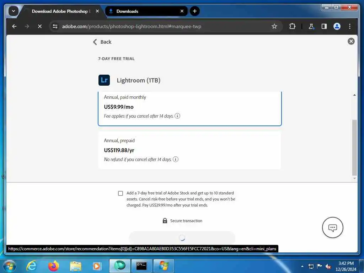Open a new tab with the plus button
Viewport: 364px width, 273px height.
click(x=194, y=11)
